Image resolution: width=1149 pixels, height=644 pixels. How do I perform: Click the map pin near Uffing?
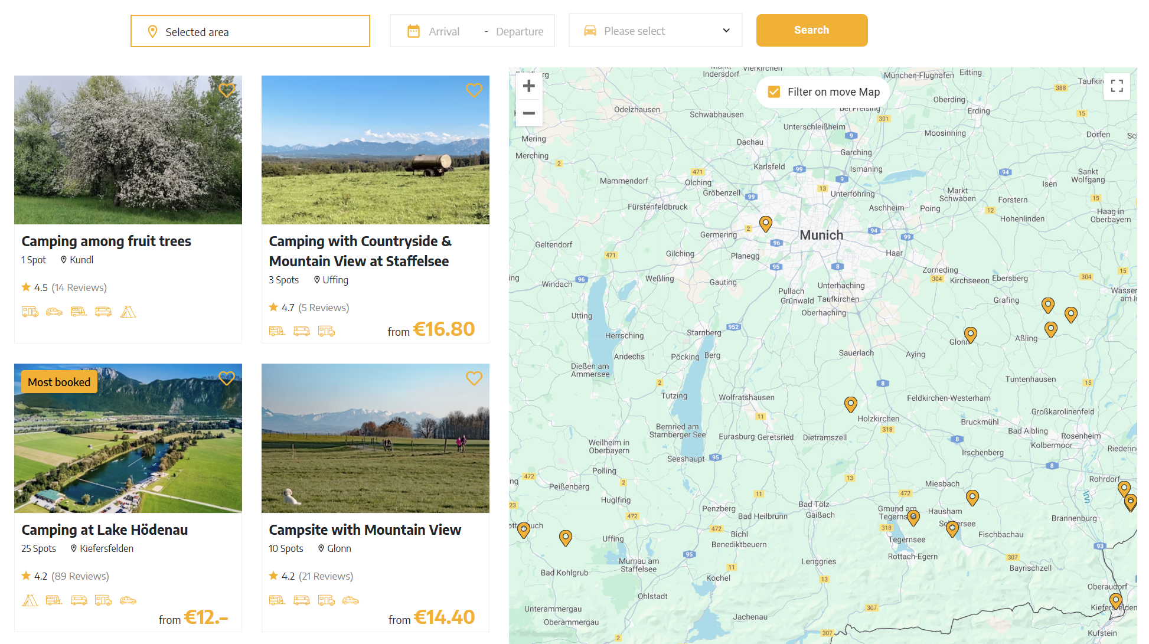(565, 537)
